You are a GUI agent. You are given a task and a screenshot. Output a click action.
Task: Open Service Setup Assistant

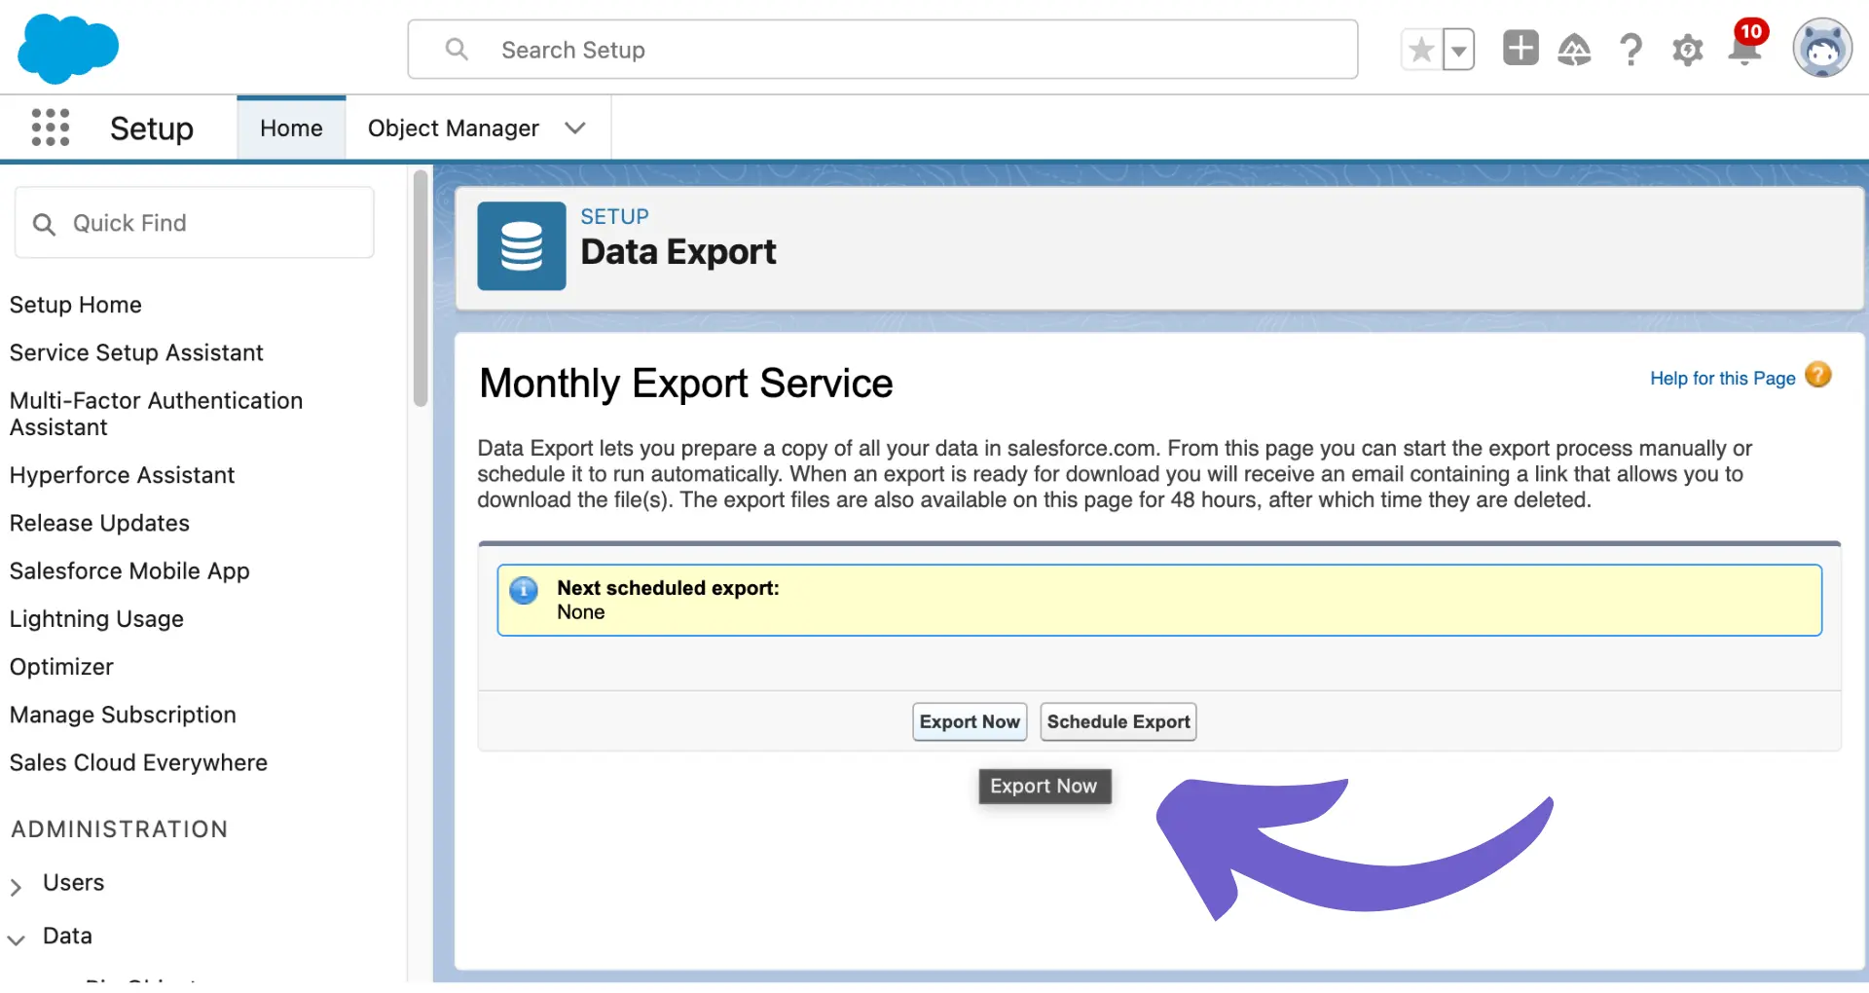[136, 352]
